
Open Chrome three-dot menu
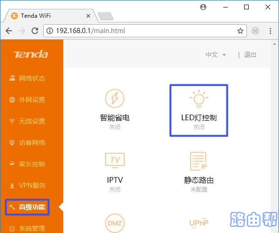point(270,31)
